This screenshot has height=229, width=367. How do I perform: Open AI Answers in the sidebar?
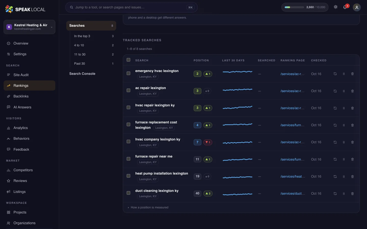[x=29, y=107]
